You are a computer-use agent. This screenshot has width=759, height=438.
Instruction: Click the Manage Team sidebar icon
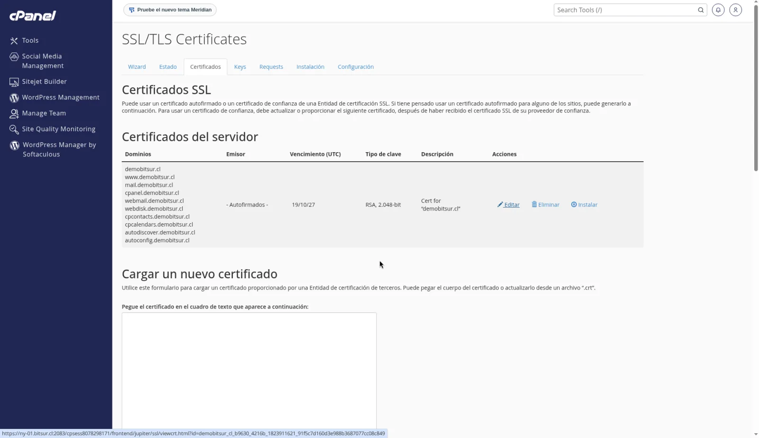pos(14,114)
